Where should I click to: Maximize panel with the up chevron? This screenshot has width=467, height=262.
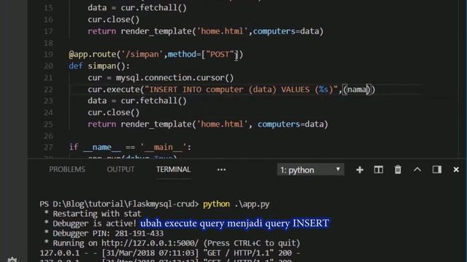[x=417, y=170]
